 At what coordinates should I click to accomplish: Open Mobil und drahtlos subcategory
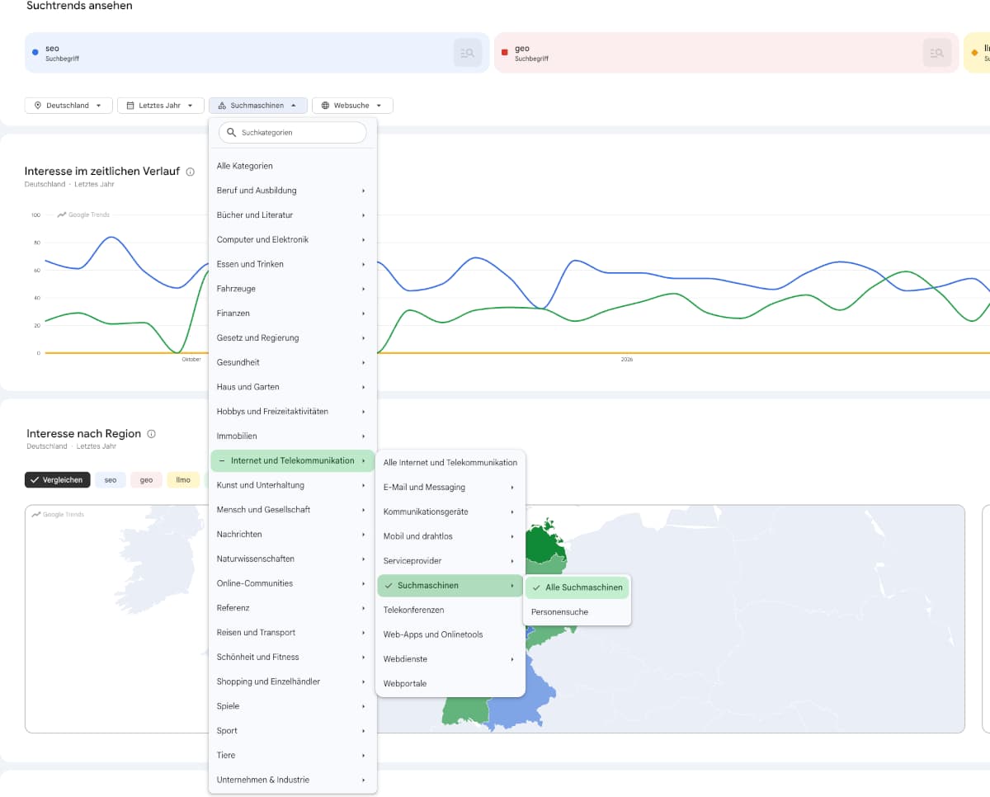pos(450,536)
